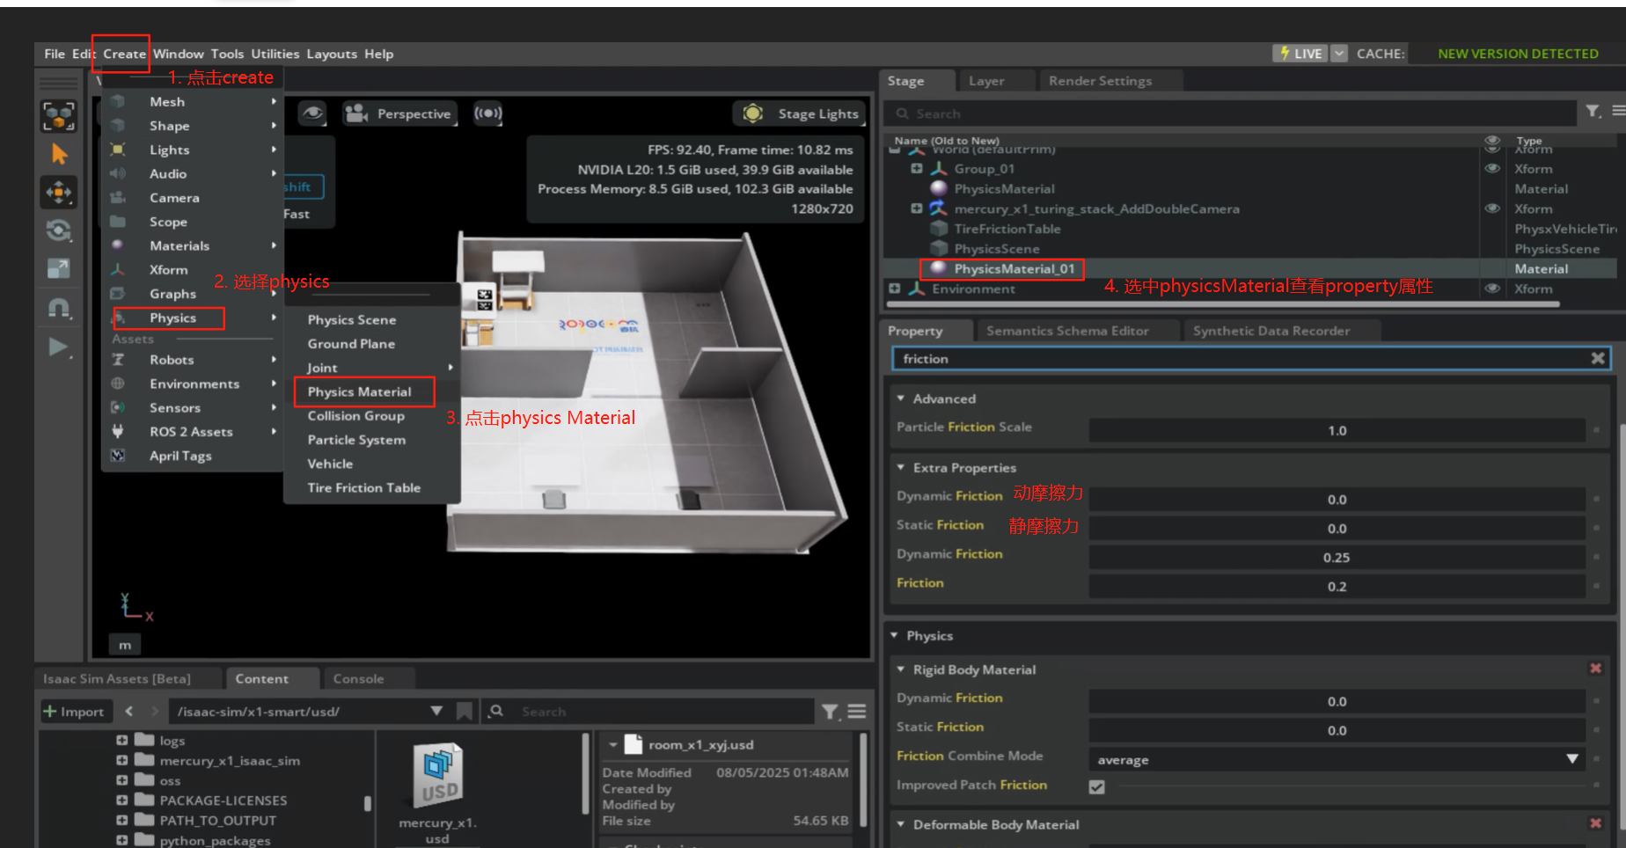Start simulation with the Play button
1626x848 pixels.
(x=59, y=347)
